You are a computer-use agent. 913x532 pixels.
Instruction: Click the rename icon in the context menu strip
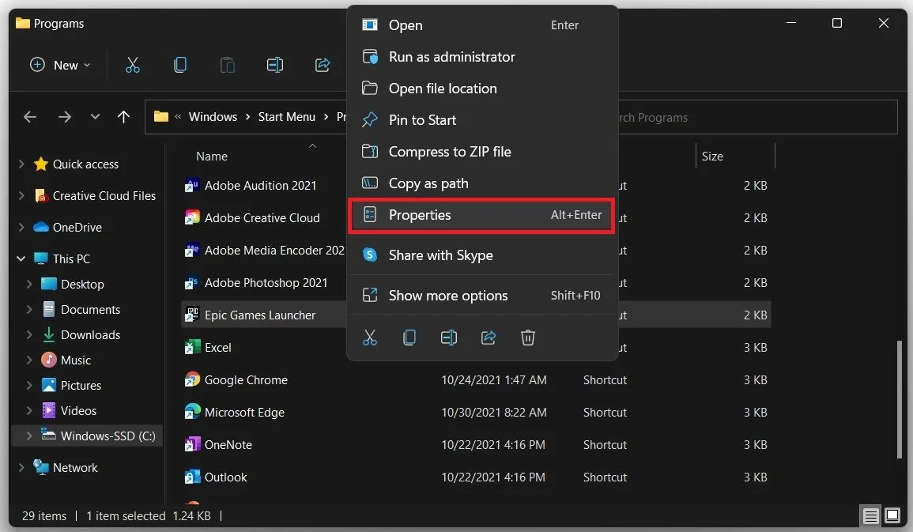coord(449,338)
